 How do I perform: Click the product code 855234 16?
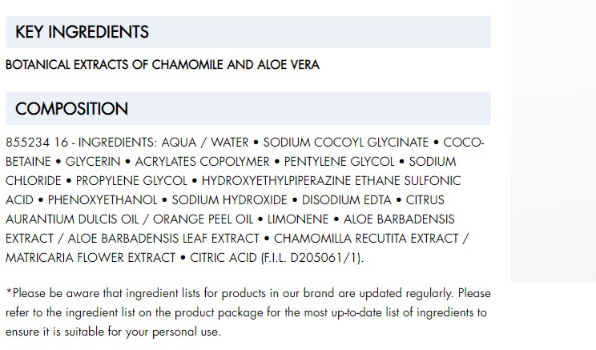point(37,143)
